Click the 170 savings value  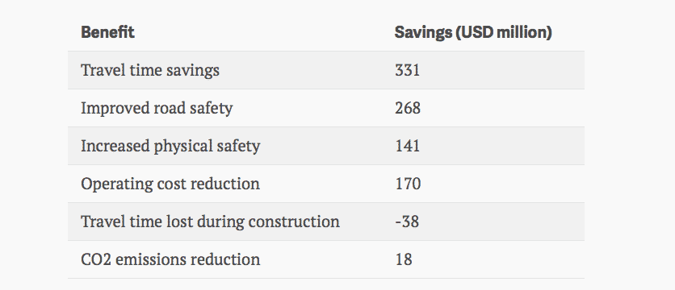tap(407, 184)
